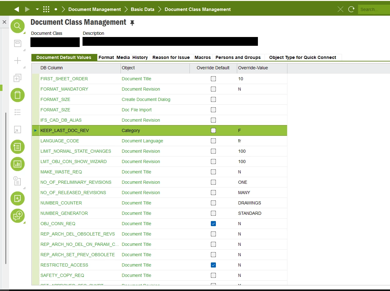The width and height of the screenshot is (390, 291).
Task: Sort by Override-Value column header
Action: coord(262,68)
